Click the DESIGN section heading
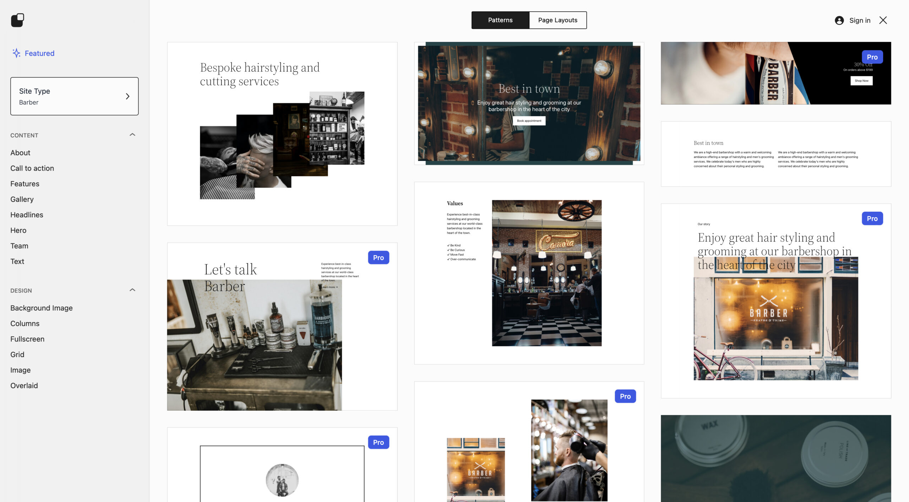This screenshot has height=502, width=909. point(21,291)
